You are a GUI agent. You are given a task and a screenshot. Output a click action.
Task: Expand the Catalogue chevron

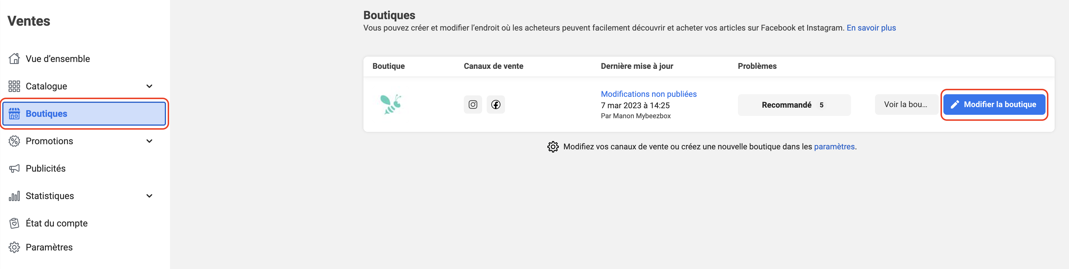[149, 86]
